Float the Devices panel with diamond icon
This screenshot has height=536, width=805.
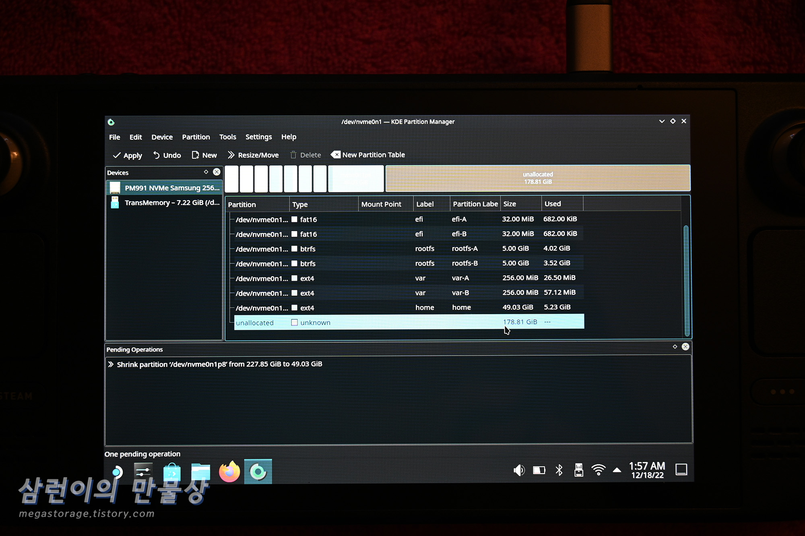point(206,172)
